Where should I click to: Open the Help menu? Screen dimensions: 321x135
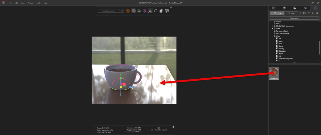[46, 3]
